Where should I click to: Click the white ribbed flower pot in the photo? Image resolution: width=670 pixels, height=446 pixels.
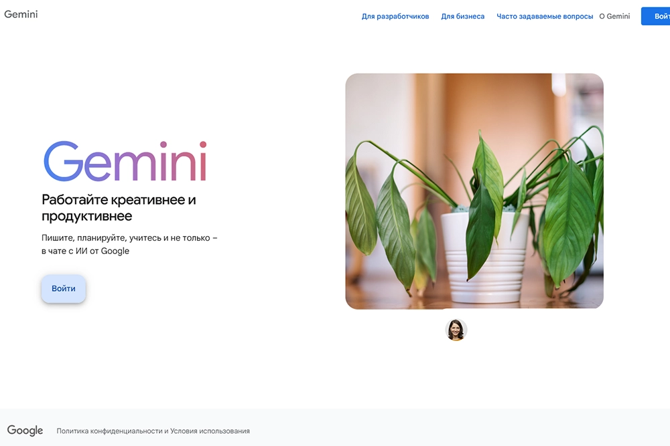click(485, 257)
